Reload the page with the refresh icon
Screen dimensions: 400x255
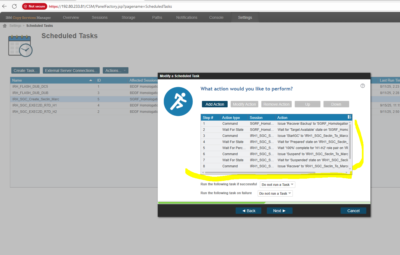coord(14,6)
